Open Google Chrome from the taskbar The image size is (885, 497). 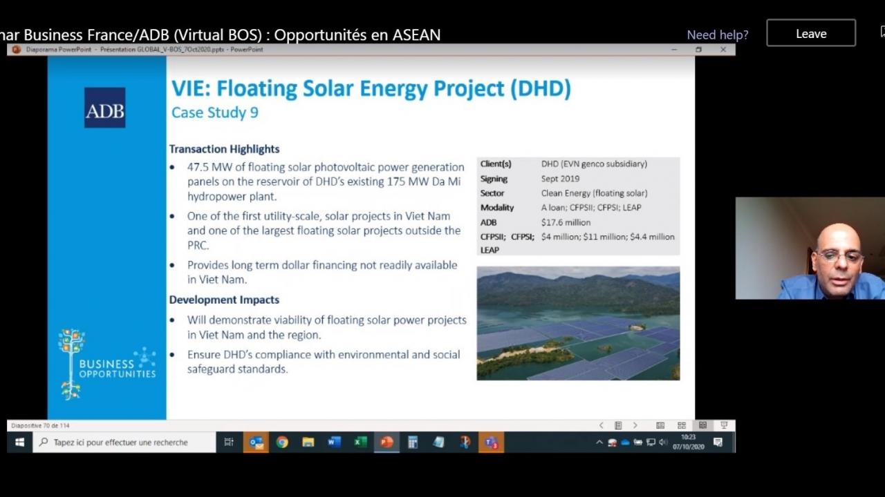[x=282, y=442]
